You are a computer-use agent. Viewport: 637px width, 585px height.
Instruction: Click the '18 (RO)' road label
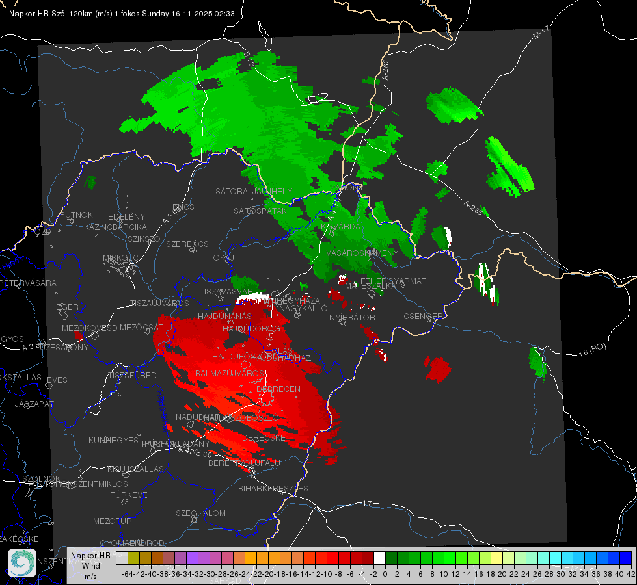click(592, 350)
